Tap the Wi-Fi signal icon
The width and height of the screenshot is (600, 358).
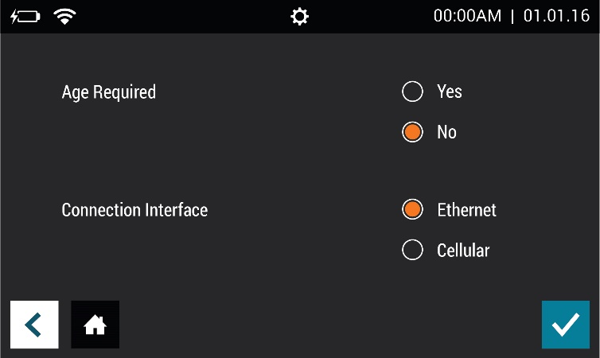pos(65,17)
